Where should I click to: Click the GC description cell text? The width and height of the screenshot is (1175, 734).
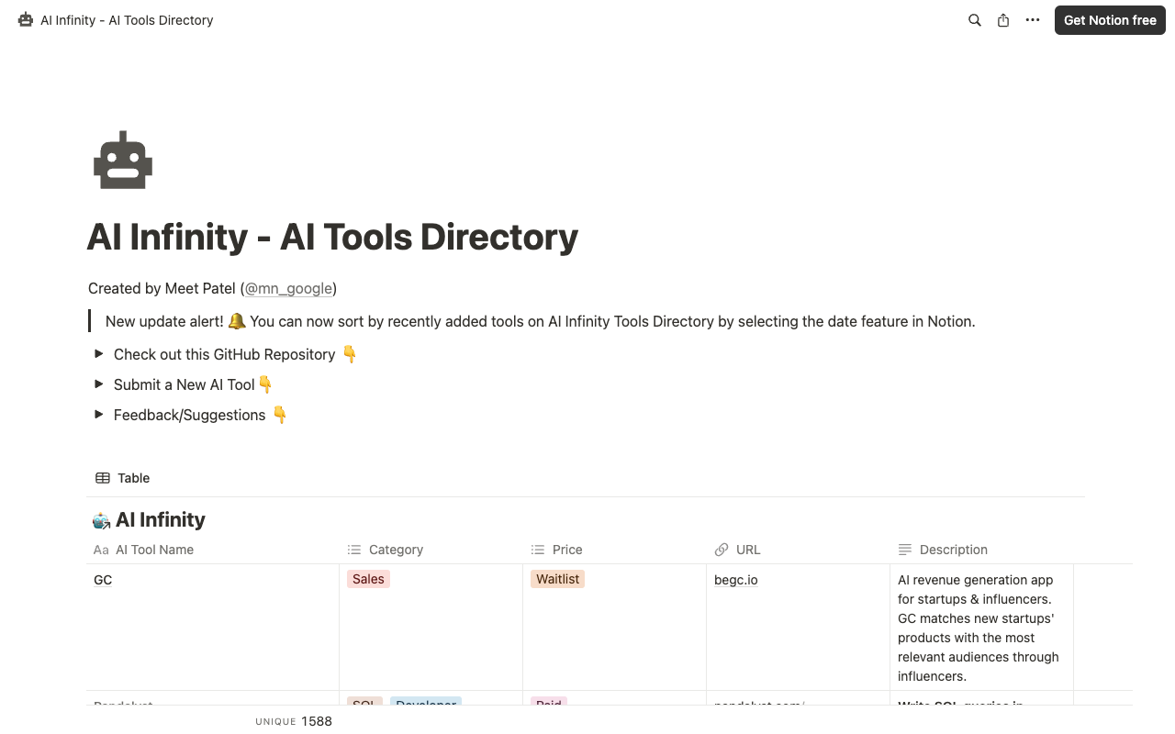(979, 628)
